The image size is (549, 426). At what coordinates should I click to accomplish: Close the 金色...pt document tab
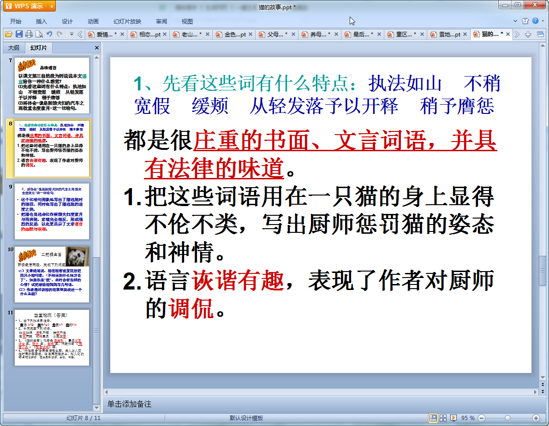click(251, 34)
